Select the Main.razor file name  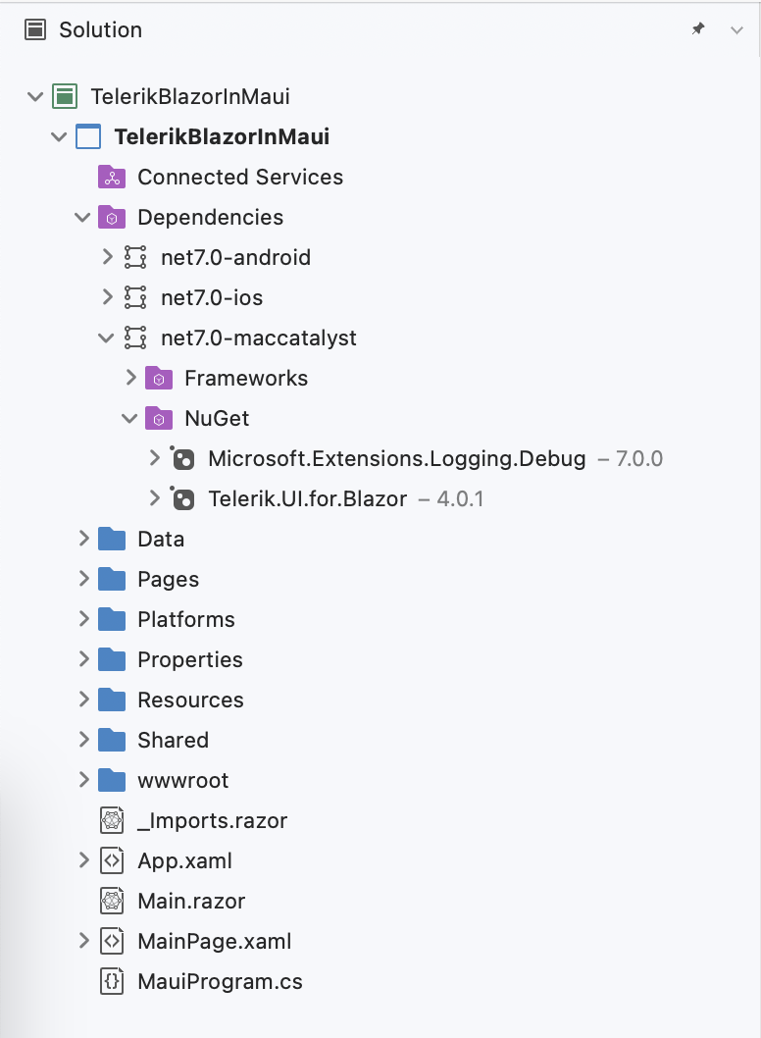point(191,902)
